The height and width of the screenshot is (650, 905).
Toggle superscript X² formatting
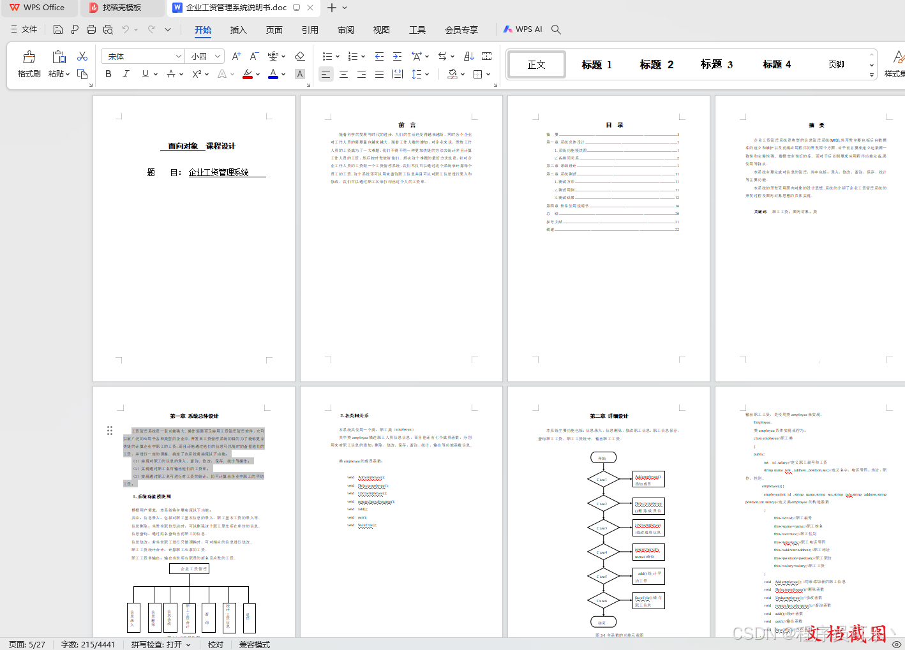coord(197,74)
